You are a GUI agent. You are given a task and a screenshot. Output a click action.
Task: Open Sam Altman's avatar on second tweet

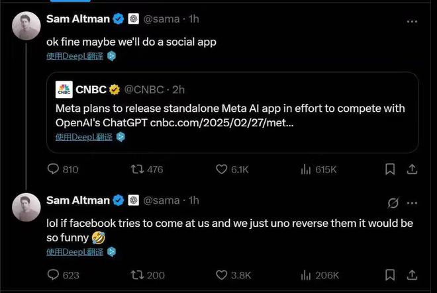point(27,208)
